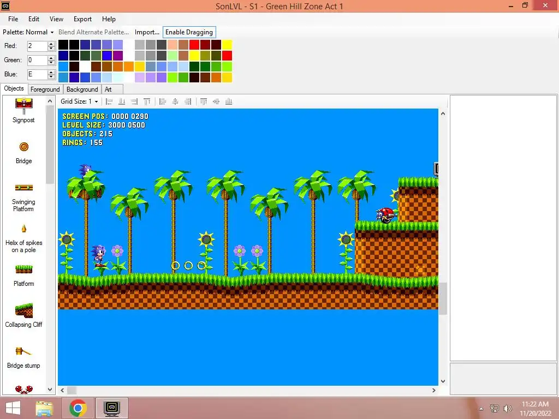Click the align-left-to-wall toolbar icon
This screenshot has width=559, height=419.
click(109, 101)
